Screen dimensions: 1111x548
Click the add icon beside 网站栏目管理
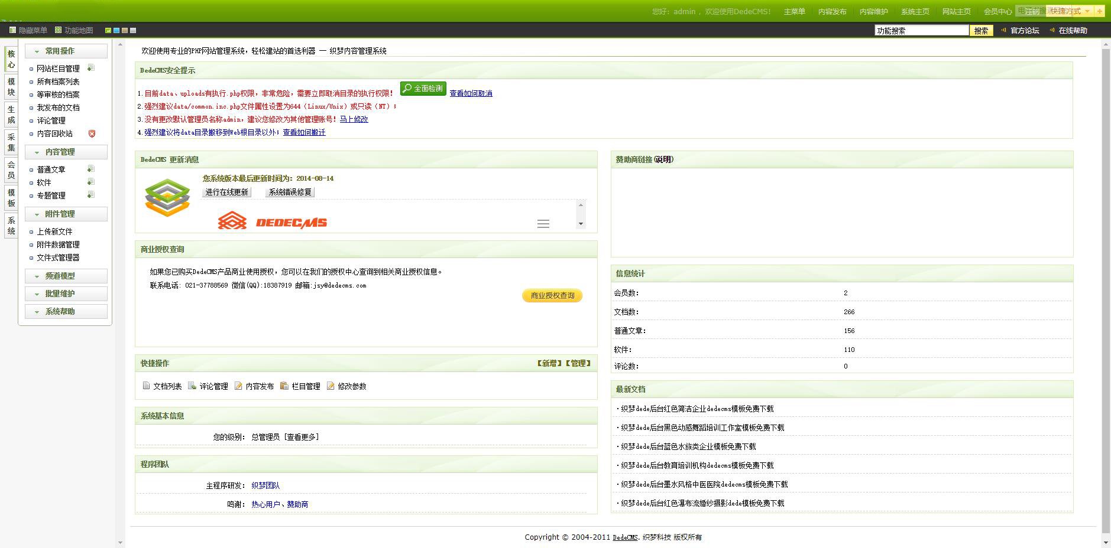tap(90, 68)
